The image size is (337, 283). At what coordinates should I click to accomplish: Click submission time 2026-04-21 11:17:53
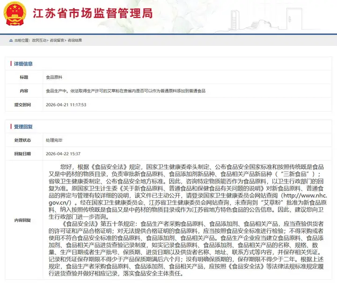(x=66, y=105)
